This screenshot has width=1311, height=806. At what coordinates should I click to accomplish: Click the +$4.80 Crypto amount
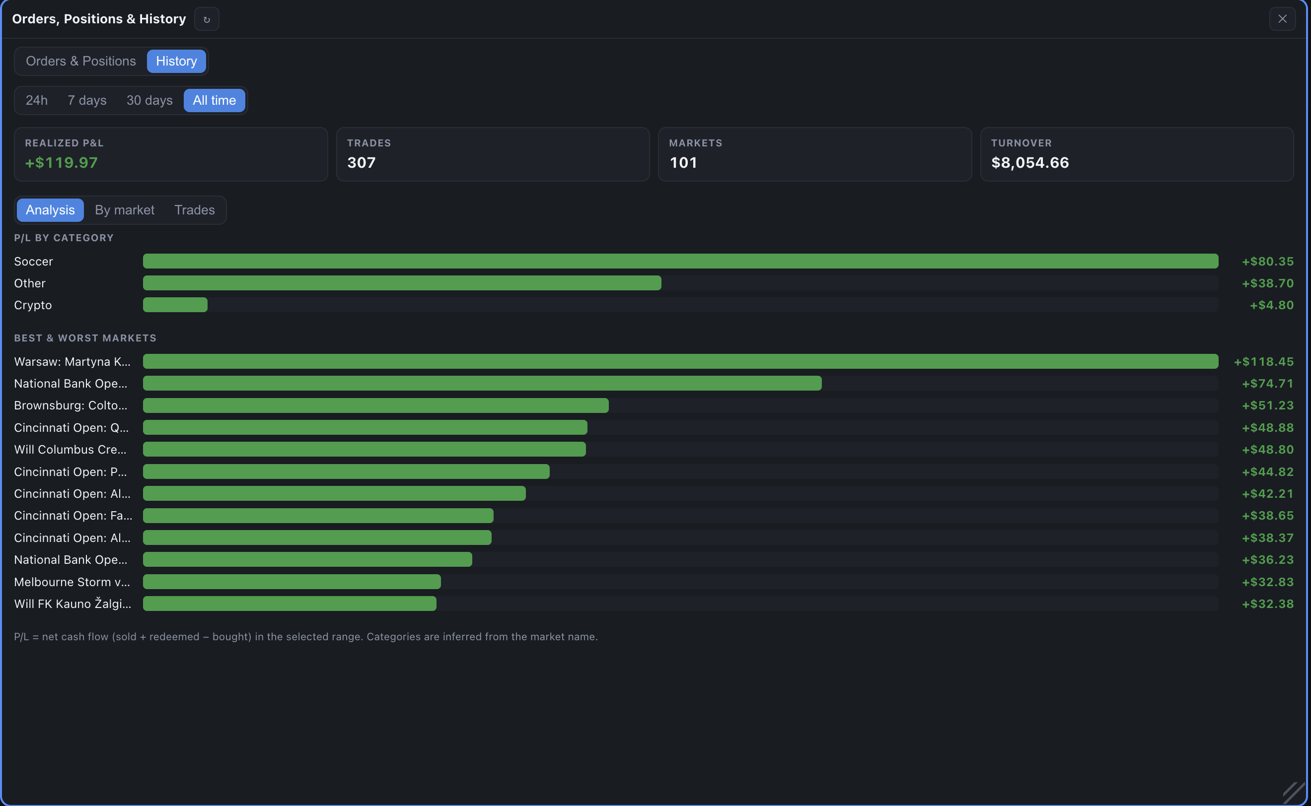pyautogui.click(x=1272, y=305)
